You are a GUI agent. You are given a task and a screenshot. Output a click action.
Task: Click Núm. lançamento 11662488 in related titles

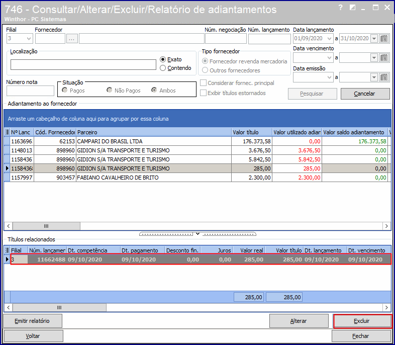point(51,260)
